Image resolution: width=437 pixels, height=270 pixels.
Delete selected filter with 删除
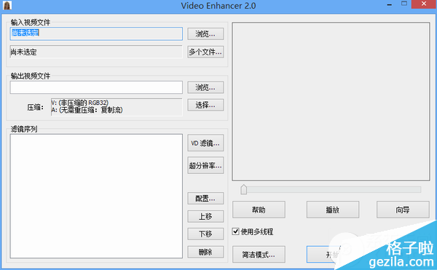pos(205,252)
